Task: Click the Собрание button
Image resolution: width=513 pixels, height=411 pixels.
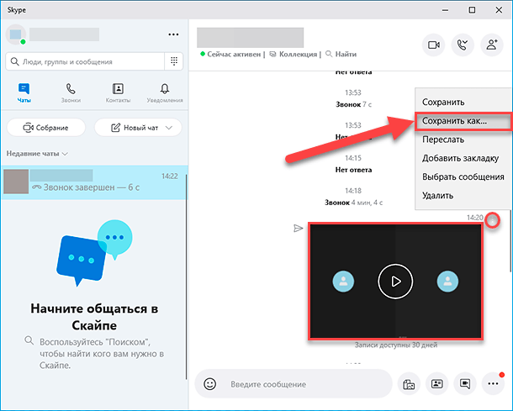Action: click(x=46, y=128)
